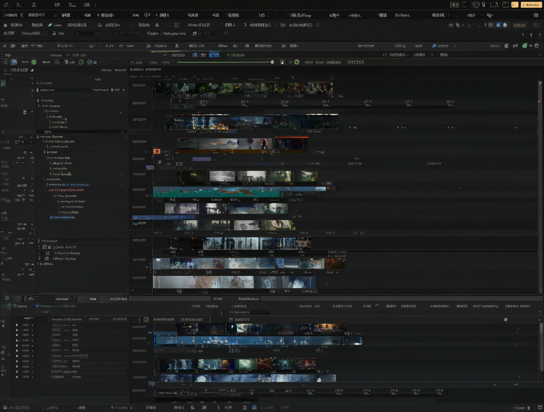Image resolution: width=544 pixels, height=412 pixels.
Task: Select the orange square marker on the timeline
Action: point(157,151)
